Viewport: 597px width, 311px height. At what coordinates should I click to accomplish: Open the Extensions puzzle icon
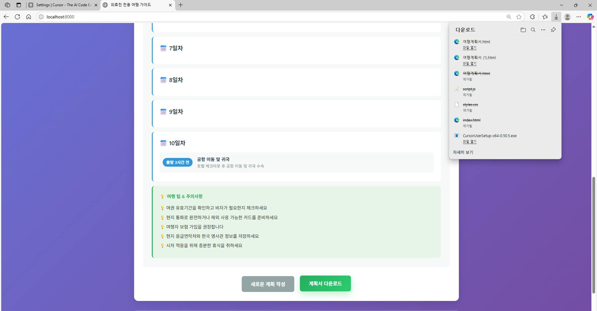(x=532, y=17)
